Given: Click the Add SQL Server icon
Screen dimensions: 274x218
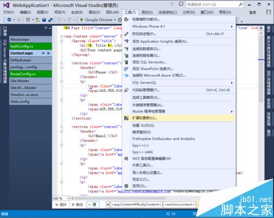Looking at the screenshot, I should click(126, 62).
